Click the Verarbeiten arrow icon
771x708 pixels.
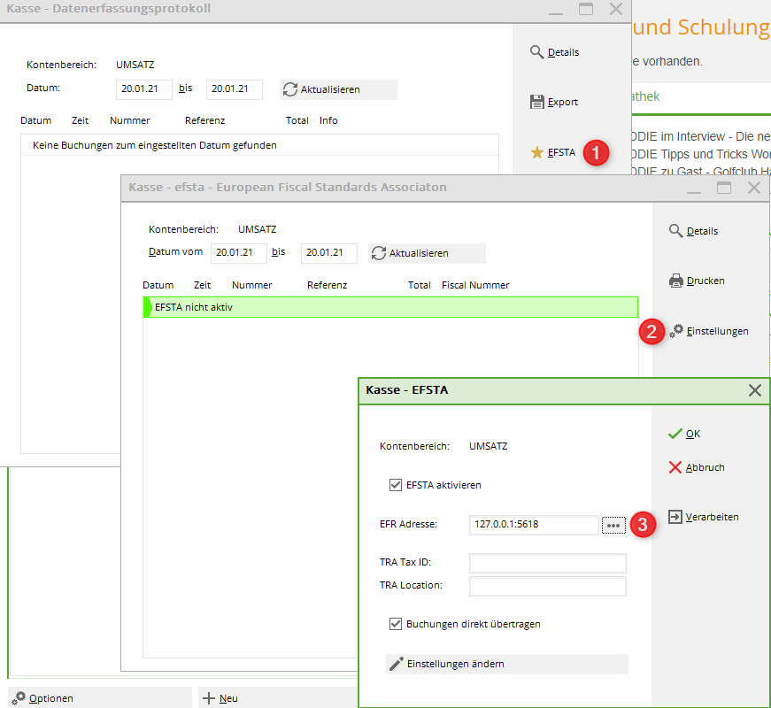(x=675, y=517)
